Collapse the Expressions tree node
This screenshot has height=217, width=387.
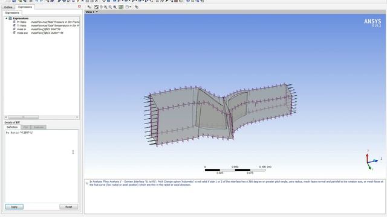pyautogui.click(x=7, y=19)
